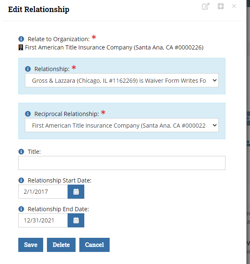Cancel editing the relationship
This screenshot has width=250, height=264.
[x=95, y=245]
